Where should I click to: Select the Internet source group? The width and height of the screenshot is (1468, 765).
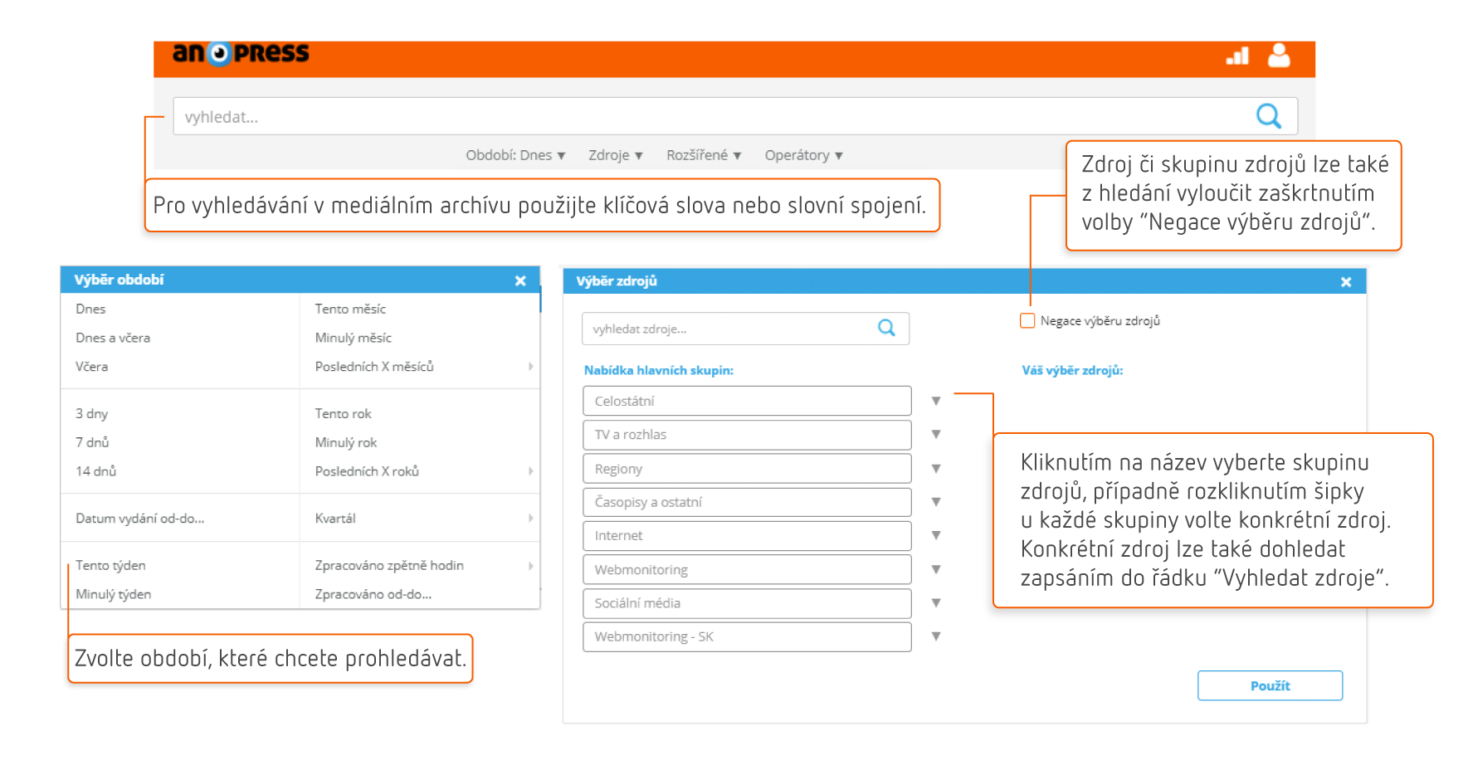click(746, 536)
